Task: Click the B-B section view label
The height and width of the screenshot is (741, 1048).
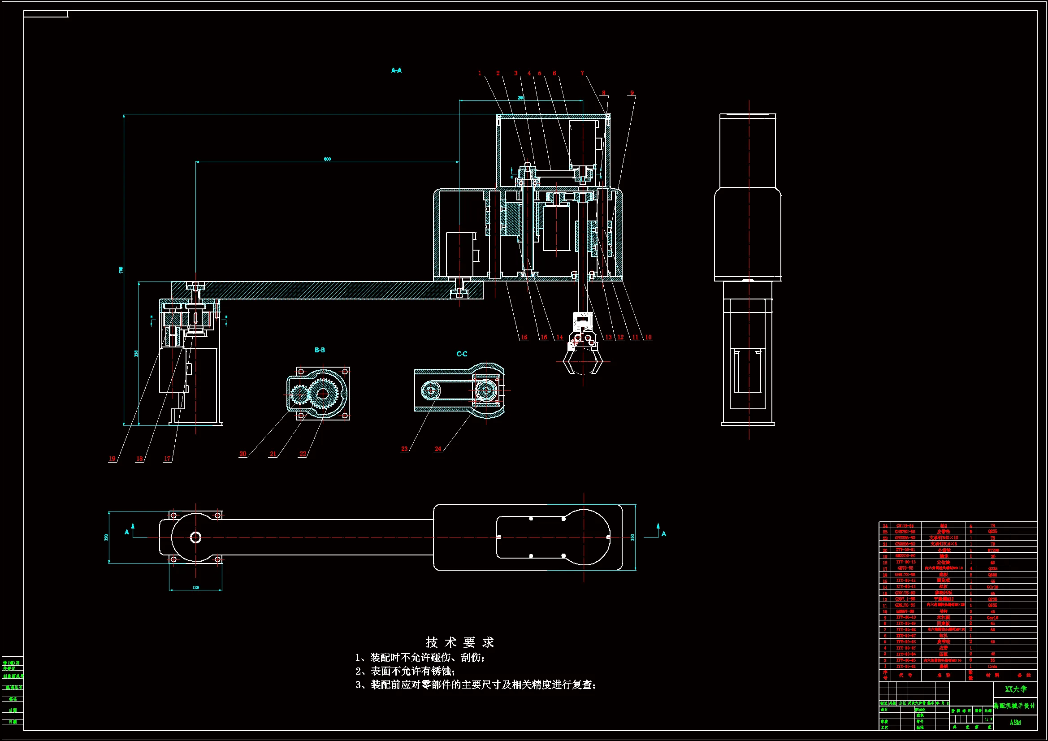Action: pos(320,350)
